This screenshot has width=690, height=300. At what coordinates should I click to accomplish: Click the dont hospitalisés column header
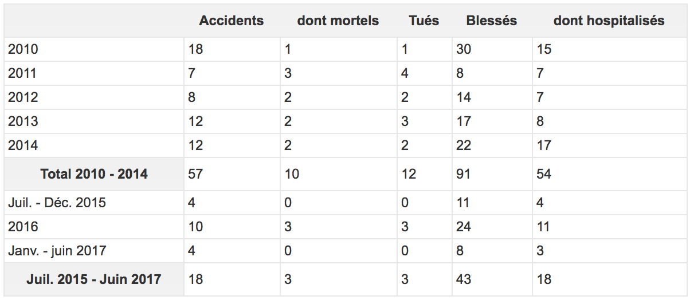point(609,21)
